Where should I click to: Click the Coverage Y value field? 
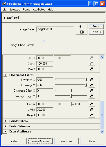click(x=45, y=85)
